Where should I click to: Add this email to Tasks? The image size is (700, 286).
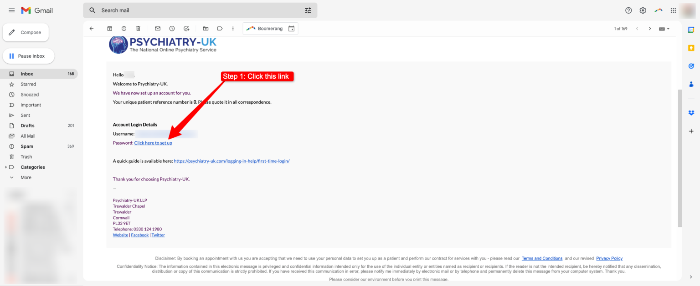point(186,29)
